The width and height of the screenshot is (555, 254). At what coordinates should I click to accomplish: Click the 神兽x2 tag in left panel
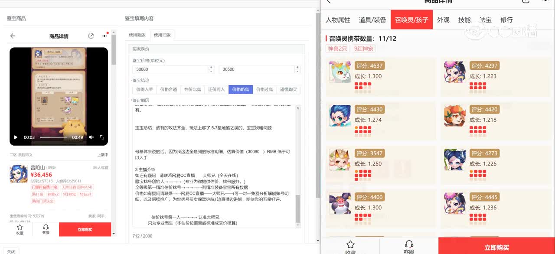(53, 194)
